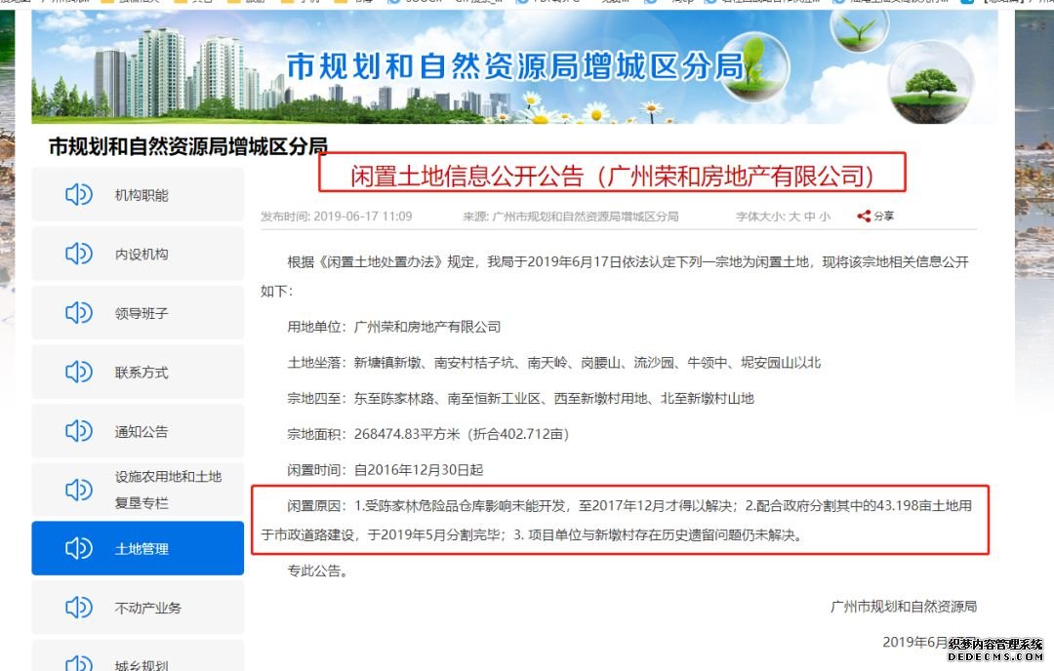This screenshot has width=1054, height=671.
Task: Click the 市规划和自然资源局增城区分局 heading text
Action: [x=188, y=146]
